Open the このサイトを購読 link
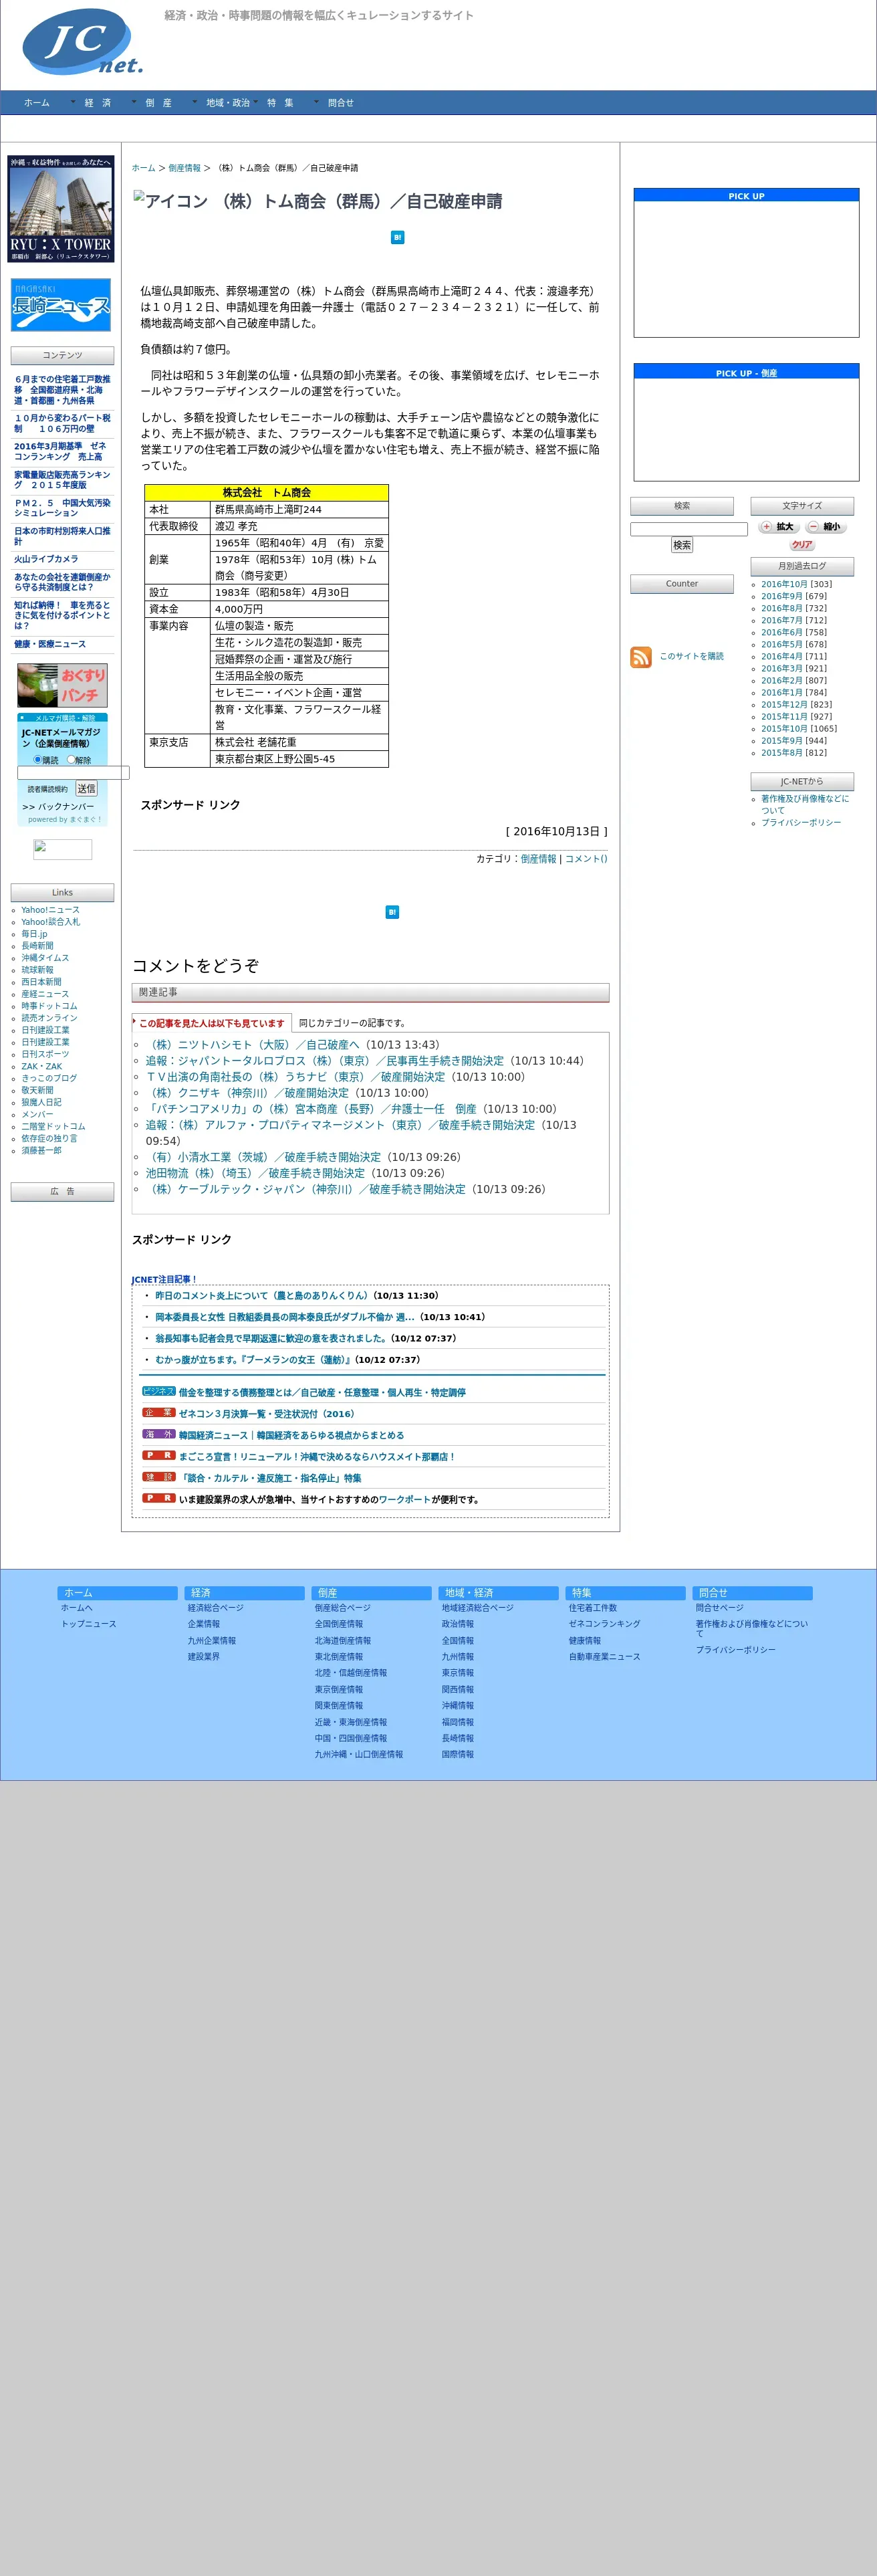The image size is (877, 2576). point(691,656)
